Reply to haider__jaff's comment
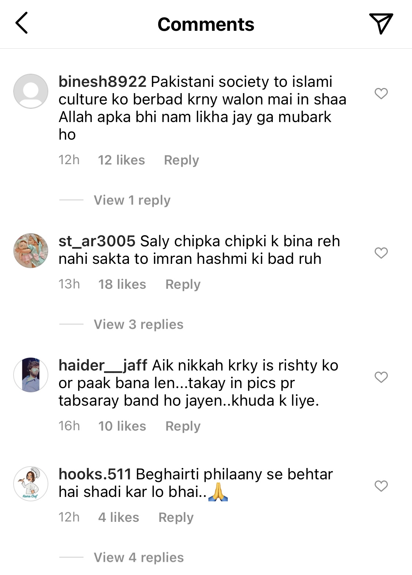This screenshot has width=412, height=575. pyautogui.click(x=183, y=426)
